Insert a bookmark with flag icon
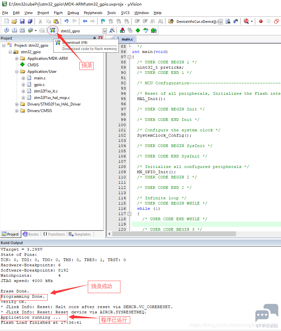This screenshot has width=281, height=331. pos(103,21)
